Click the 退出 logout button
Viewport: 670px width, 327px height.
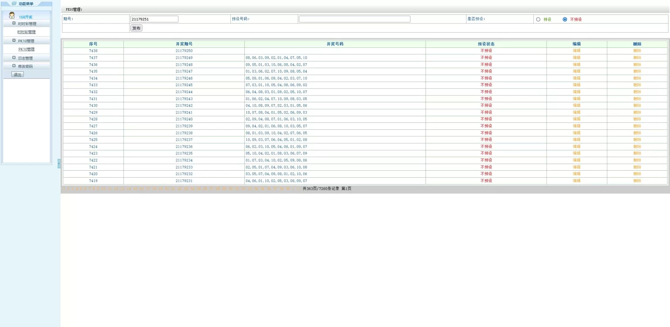pos(17,74)
